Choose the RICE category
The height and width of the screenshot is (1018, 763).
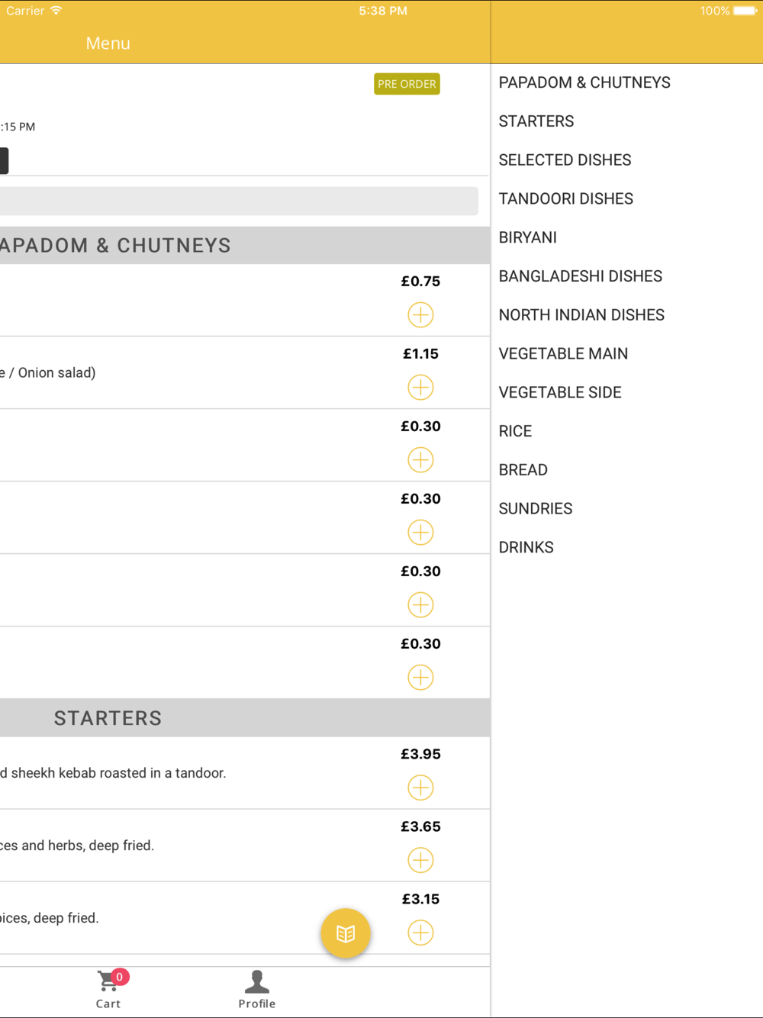coord(516,431)
